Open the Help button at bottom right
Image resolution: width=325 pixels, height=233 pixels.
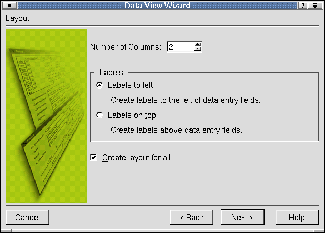tap(297, 217)
